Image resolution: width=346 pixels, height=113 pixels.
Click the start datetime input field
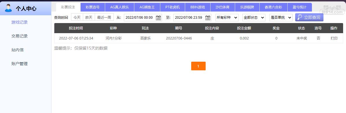[143, 17]
